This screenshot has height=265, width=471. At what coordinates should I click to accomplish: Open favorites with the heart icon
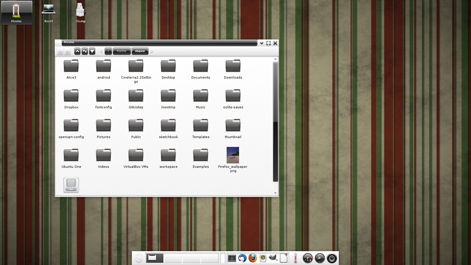(x=92, y=51)
